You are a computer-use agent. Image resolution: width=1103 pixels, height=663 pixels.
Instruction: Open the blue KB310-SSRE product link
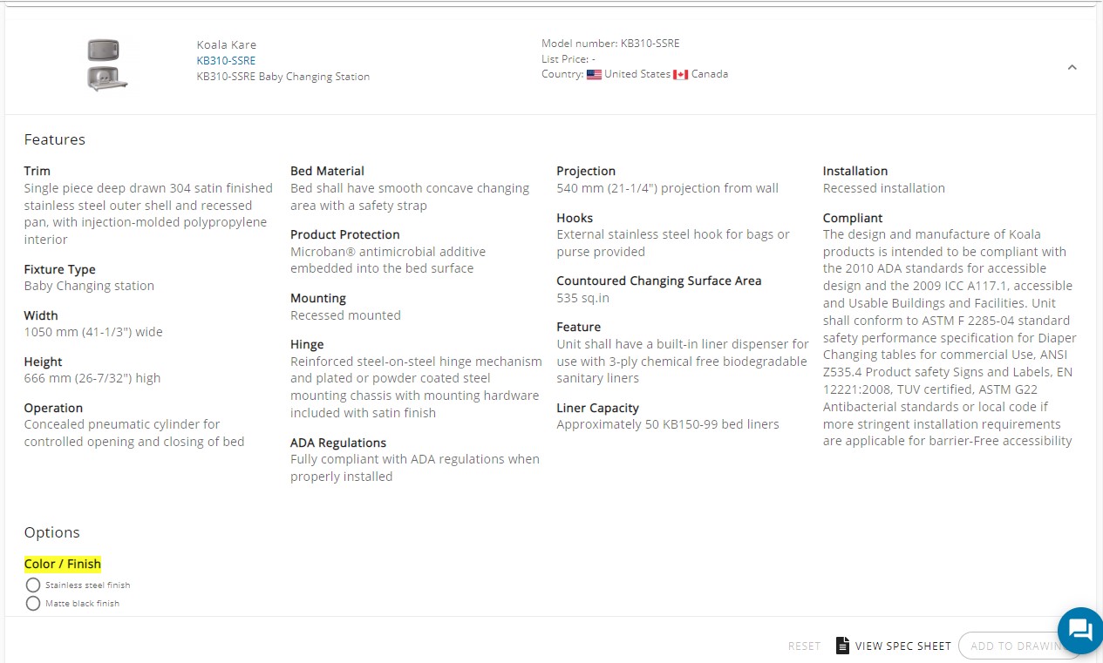(226, 61)
